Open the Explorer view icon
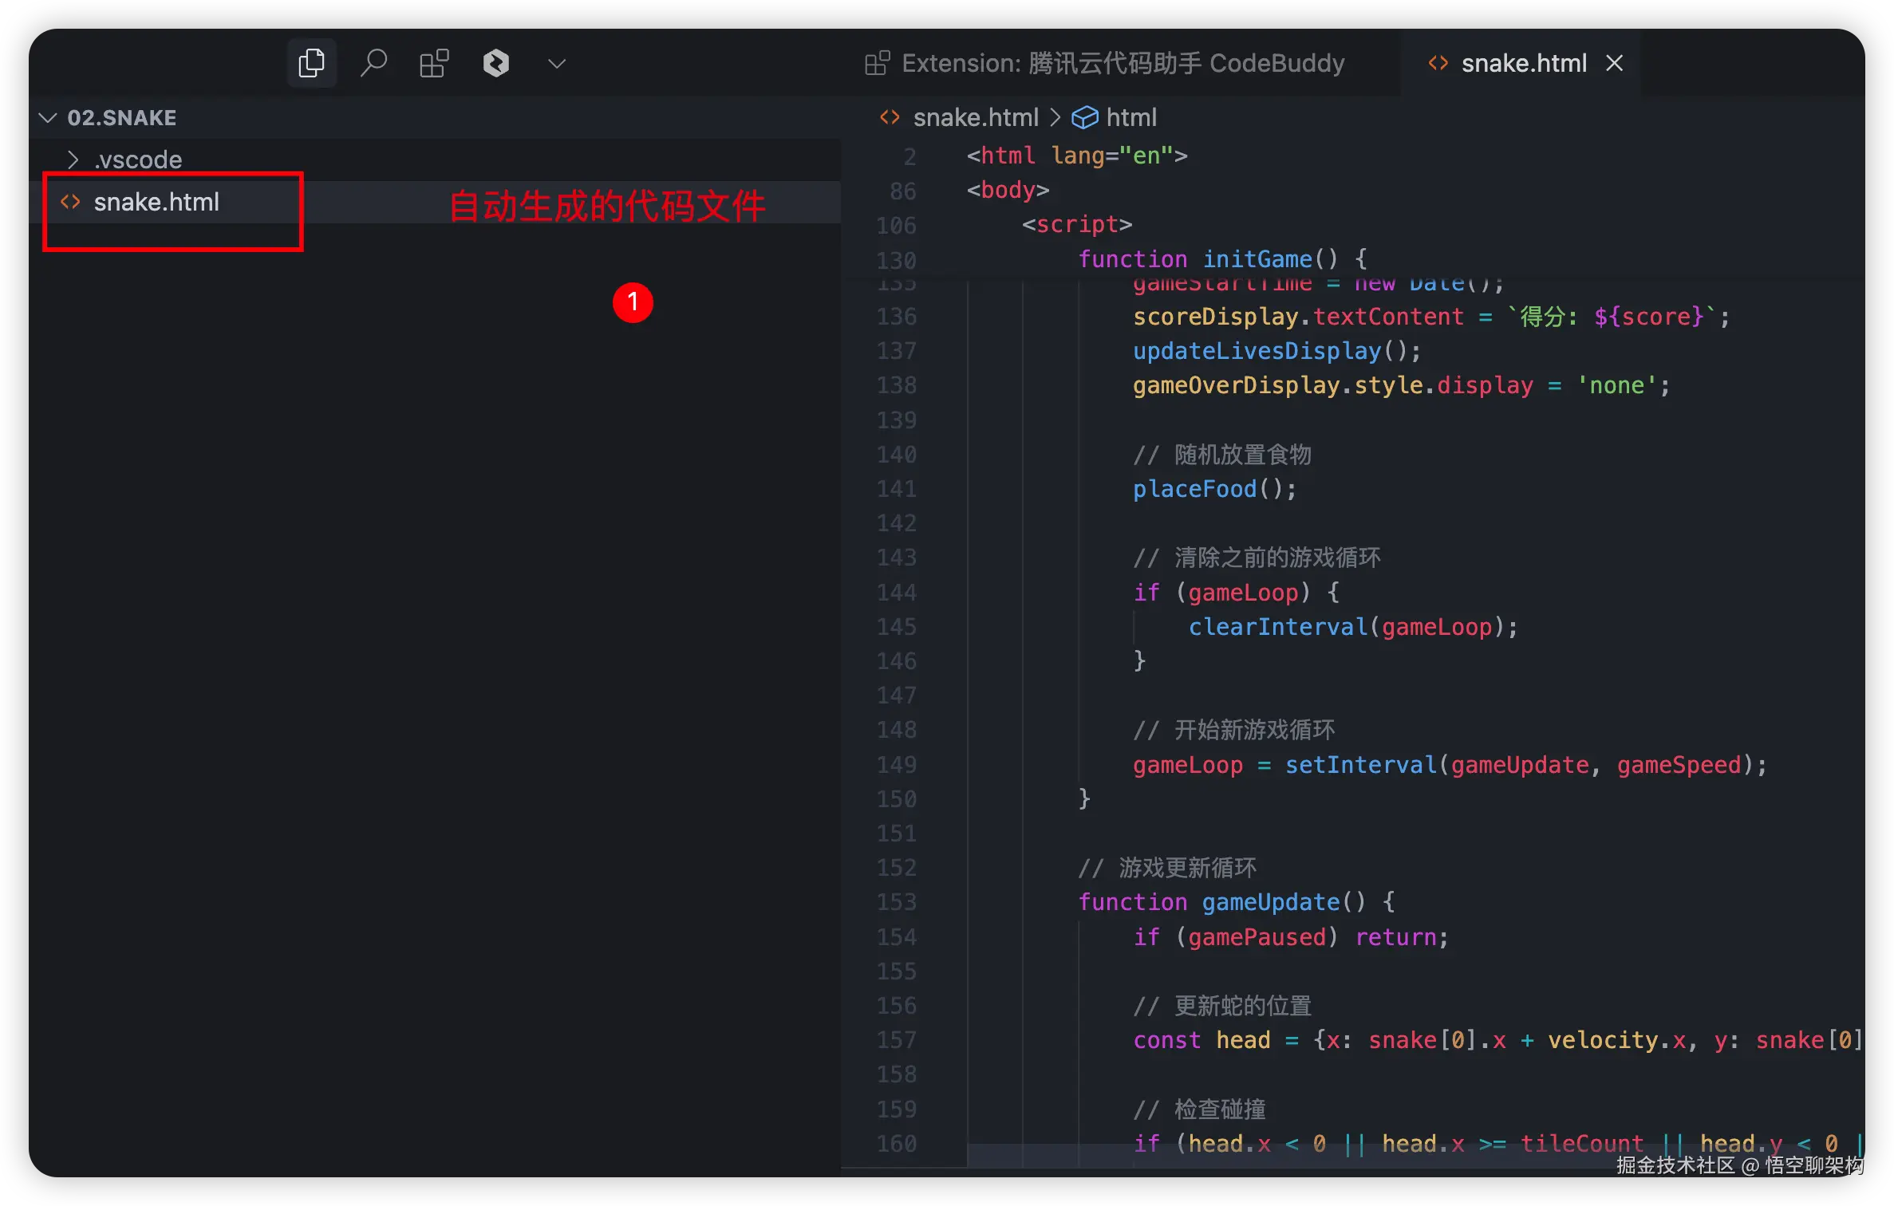The width and height of the screenshot is (1894, 1206). 311,63
